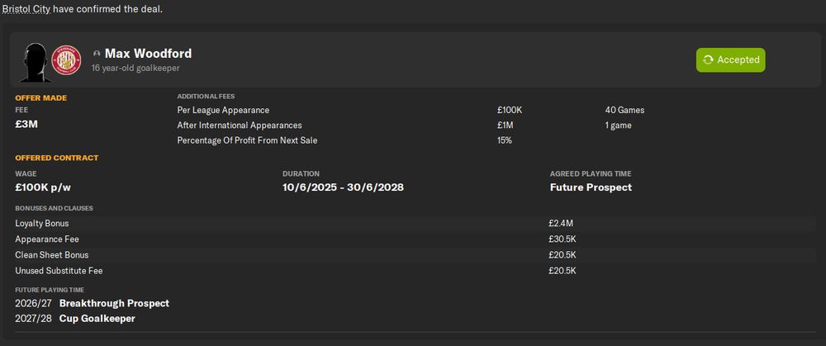This screenshot has width=826, height=346.
Task: Click the contract duration dates
Action: click(343, 187)
